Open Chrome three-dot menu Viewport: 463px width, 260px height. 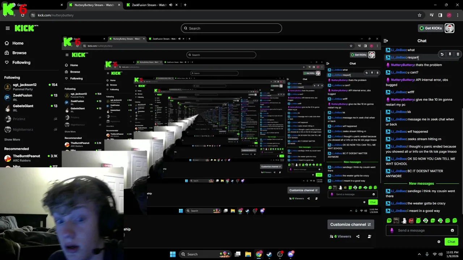458,15
